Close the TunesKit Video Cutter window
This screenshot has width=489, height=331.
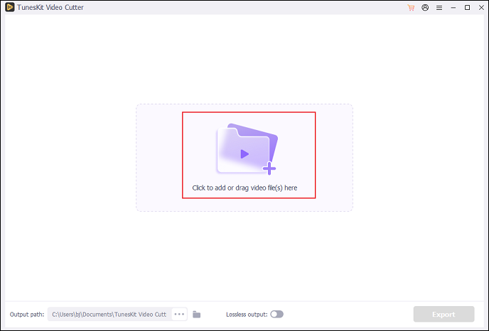click(x=481, y=8)
